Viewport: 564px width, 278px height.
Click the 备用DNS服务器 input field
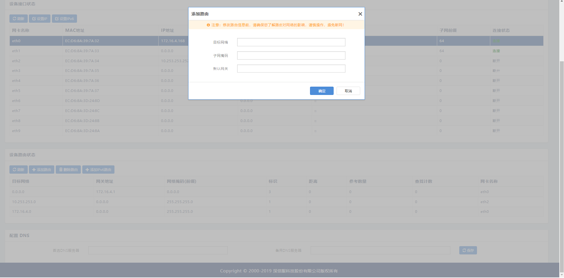coord(380,250)
